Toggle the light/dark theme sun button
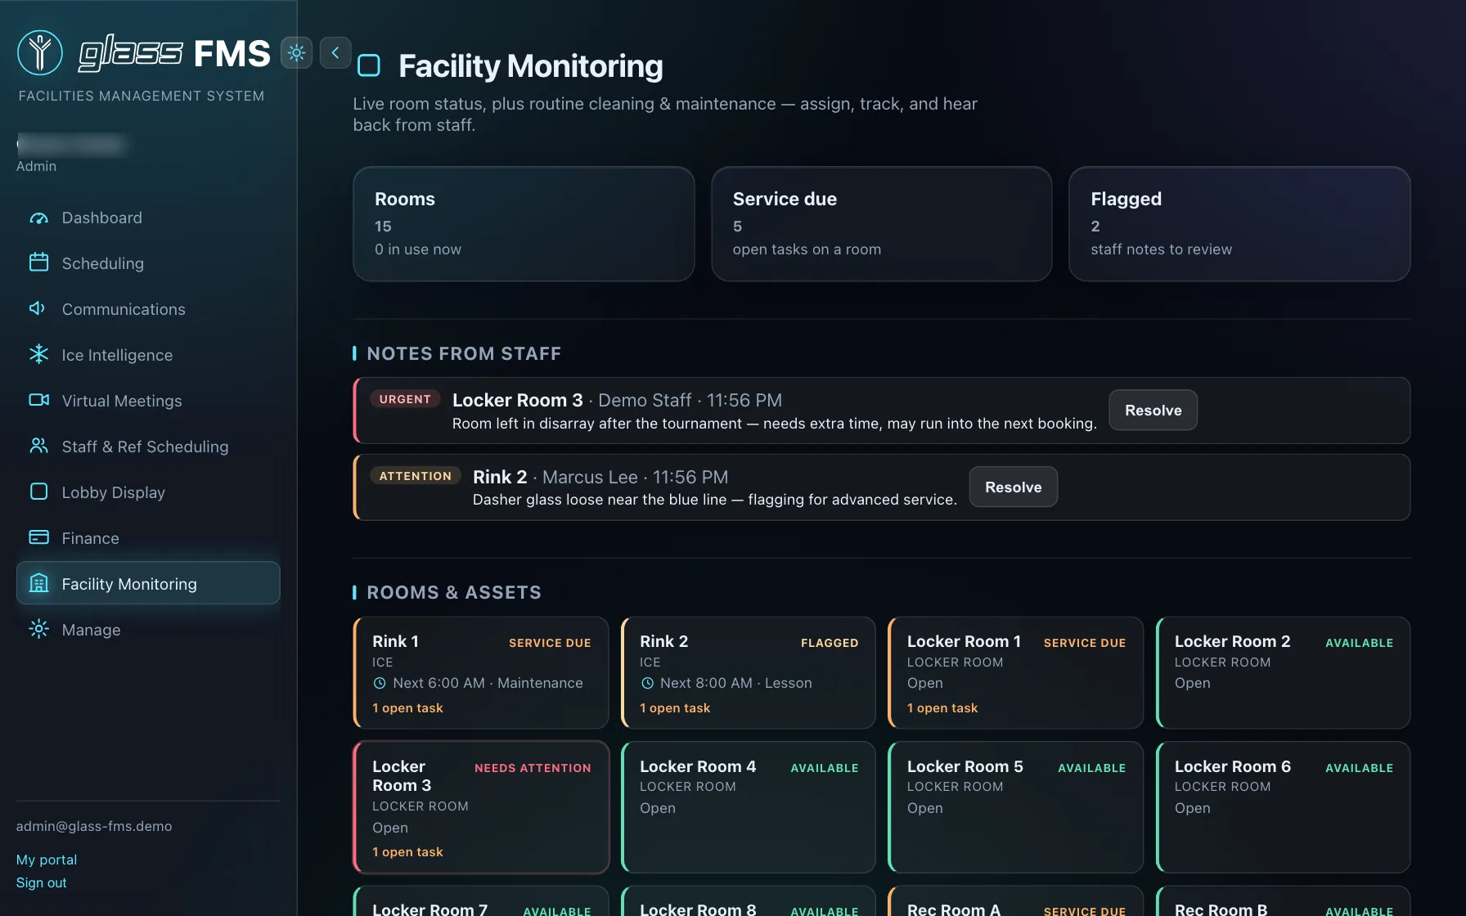The height and width of the screenshot is (916, 1466). (296, 53)
